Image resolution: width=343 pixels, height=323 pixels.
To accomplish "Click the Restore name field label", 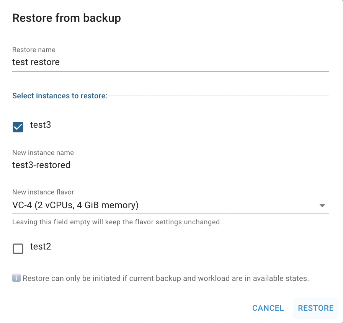I will [34, 50].
